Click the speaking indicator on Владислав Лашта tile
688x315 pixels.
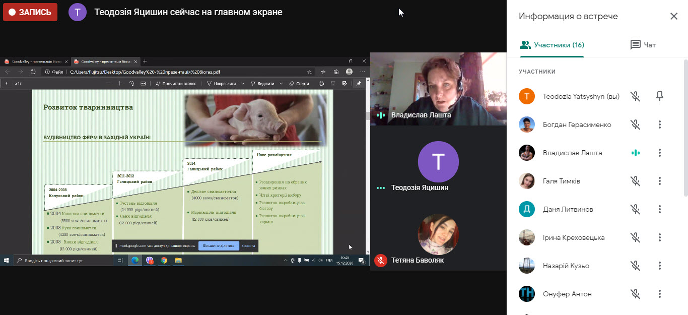pyautogui.click(x=381, y=115)
